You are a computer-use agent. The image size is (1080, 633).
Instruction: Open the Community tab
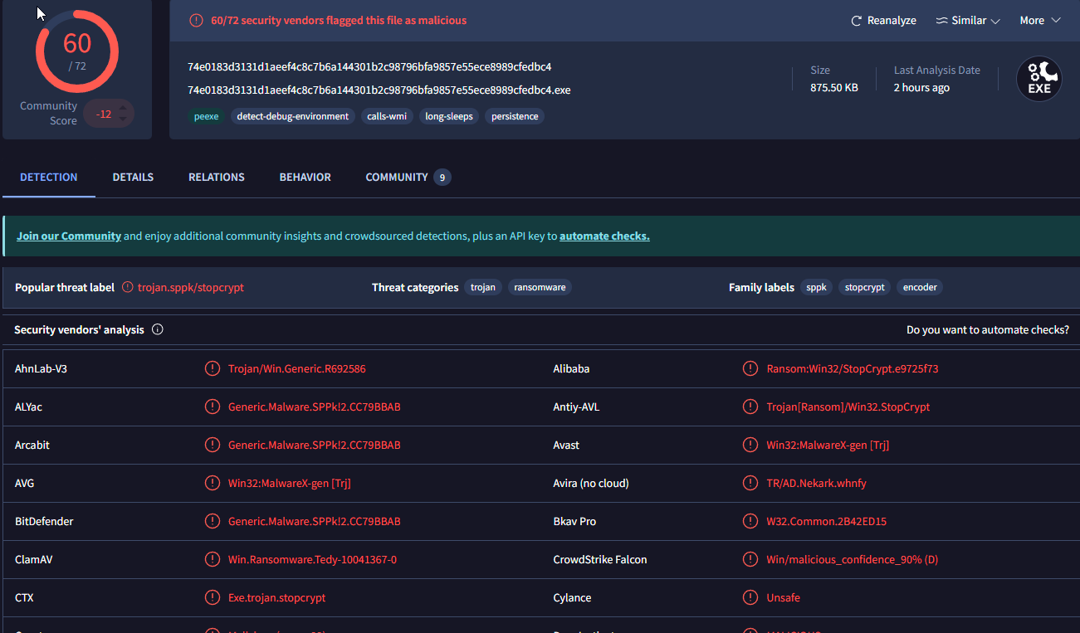pyautogui.click(x=408, y=177)
